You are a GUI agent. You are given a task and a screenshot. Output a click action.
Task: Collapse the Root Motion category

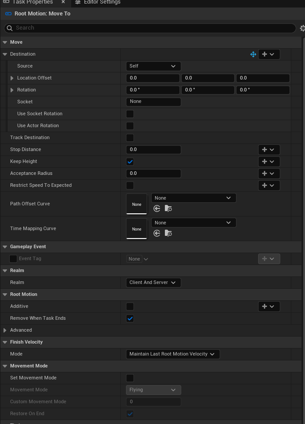pyautogui.click(x=5, y=295)
